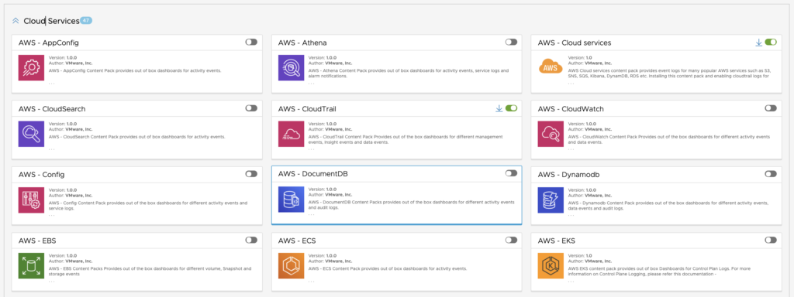The height and width of the screenshot is (297, 794).
Task: Open the AWS - CloudWatch card title
Action: (x=571, y=108)
